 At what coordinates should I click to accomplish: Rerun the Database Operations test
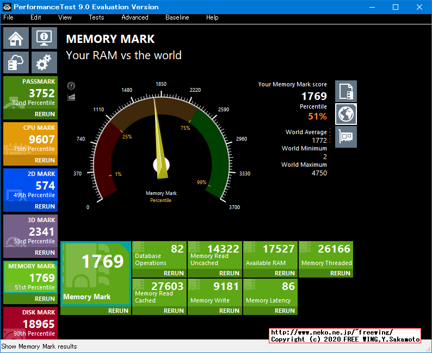pyautogui.click(x=174, y=274)
